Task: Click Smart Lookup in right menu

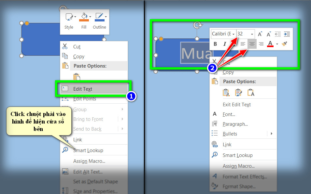Action: click(x=238, y=155)
